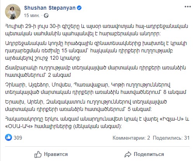This screenshot has width=194, height=161.
Task: Click the paragraph ending with 2 անգամ
Action: [95, 71]
